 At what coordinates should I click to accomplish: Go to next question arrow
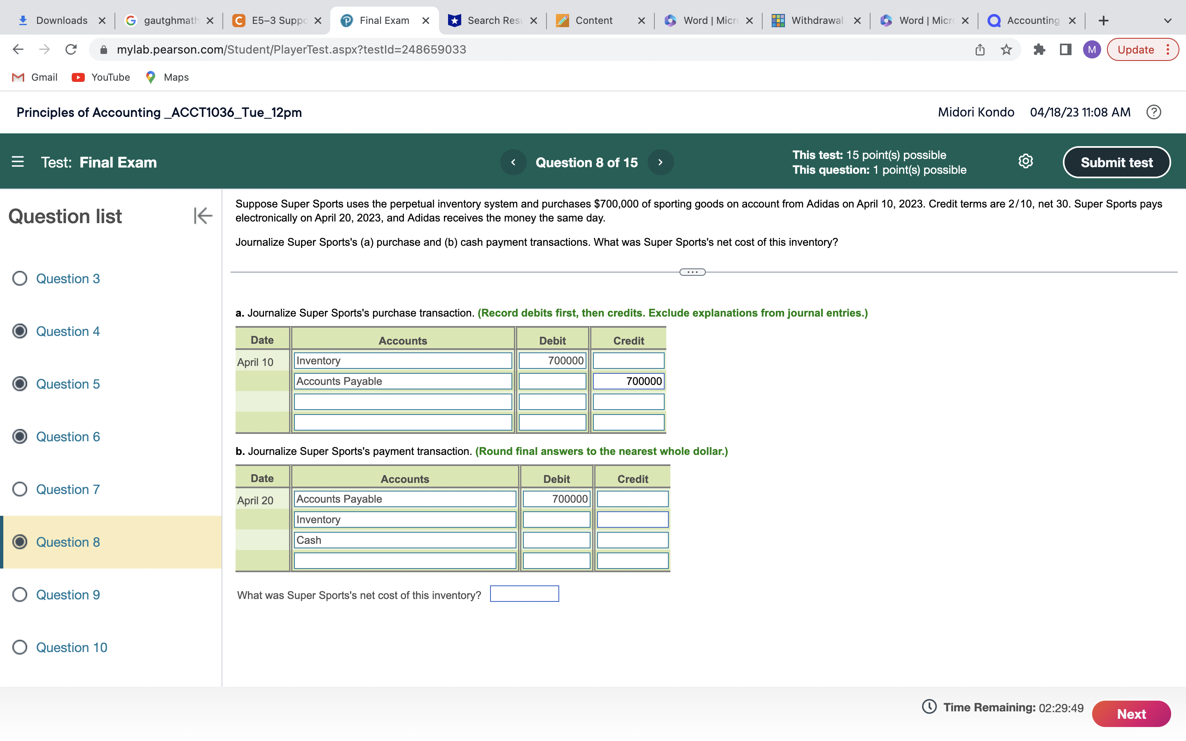click(660, 162)
